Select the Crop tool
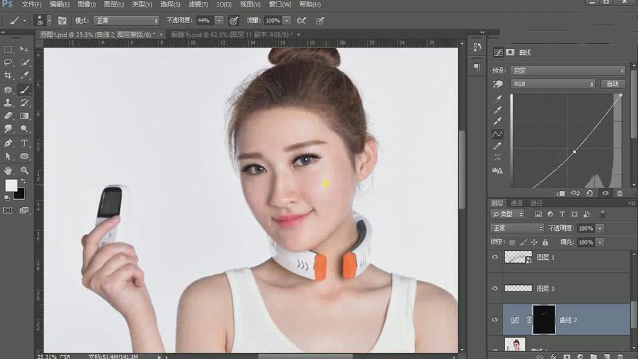Image resolution: width=638 pixels, height=359 pixels. point(8,76)
